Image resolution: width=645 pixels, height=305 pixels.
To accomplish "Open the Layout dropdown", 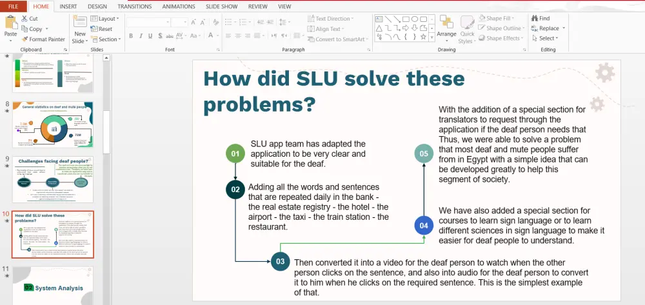I will [x=105, y=19].
